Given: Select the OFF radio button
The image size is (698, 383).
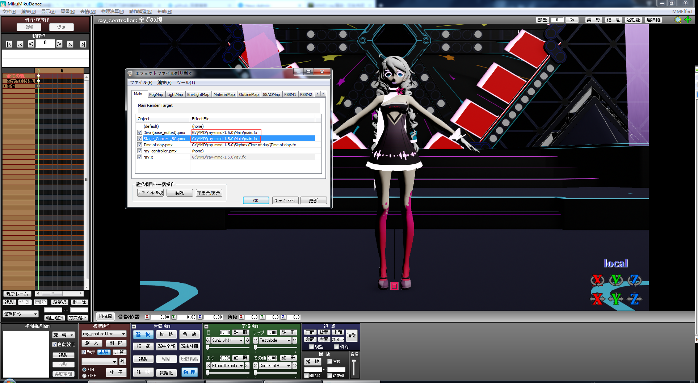Looking at the screenshot, I should (84, 376).
